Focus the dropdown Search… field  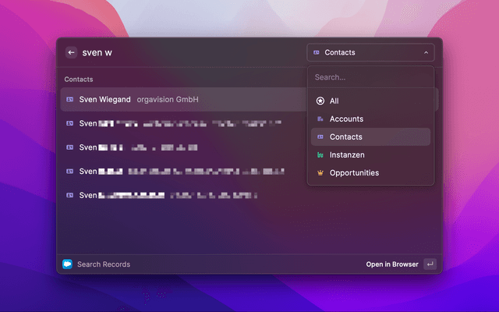click(x=370, y=77)
